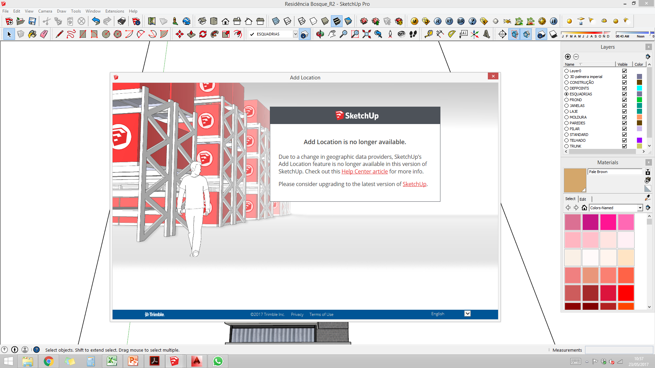
Task: Open the ESQUADRIAS layer dropdown
Action: 295,34
